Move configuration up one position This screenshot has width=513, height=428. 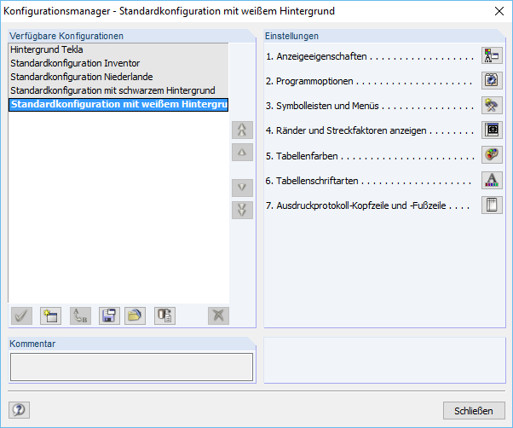click(x=242, y=152)
